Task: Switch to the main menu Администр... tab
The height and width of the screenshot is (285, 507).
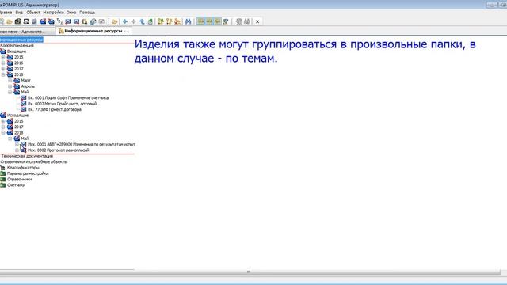Action: [x=26, y=32]
